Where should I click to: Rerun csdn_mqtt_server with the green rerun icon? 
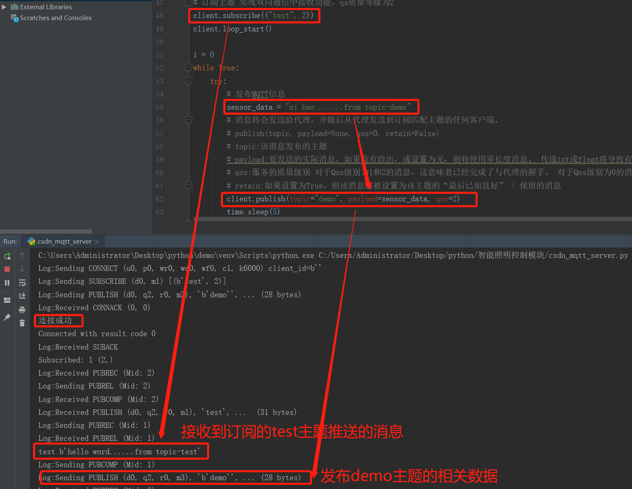tap(7, 256)
